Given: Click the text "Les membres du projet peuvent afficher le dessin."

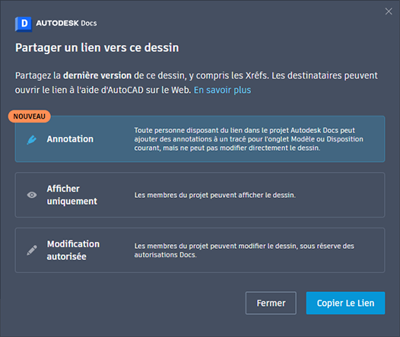Looking at the screenshot, I should coord(215,196).
